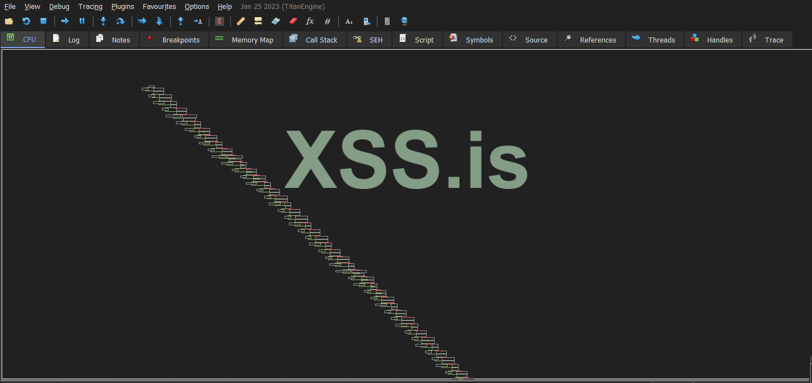The image size is (812, 383).
Task: Switch to the CPU tab
Action: [x=23, y=40]
